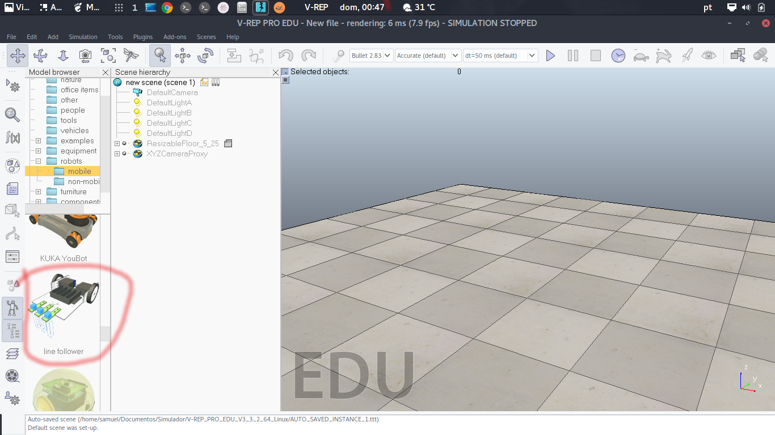The height and width of the screenshot is (435, 775).
Task: Open the Edit menu
Action: pos(32,37)
